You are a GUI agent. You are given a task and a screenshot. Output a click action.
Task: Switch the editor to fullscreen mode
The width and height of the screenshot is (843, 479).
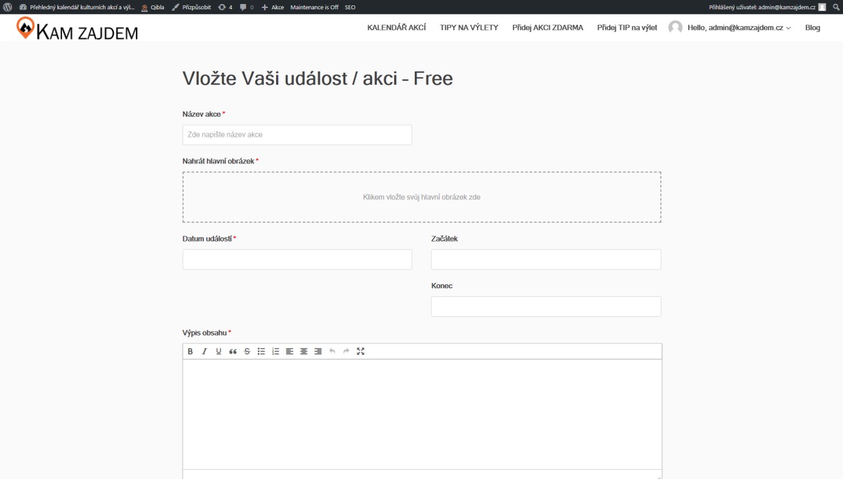click(x=361, y=352)
